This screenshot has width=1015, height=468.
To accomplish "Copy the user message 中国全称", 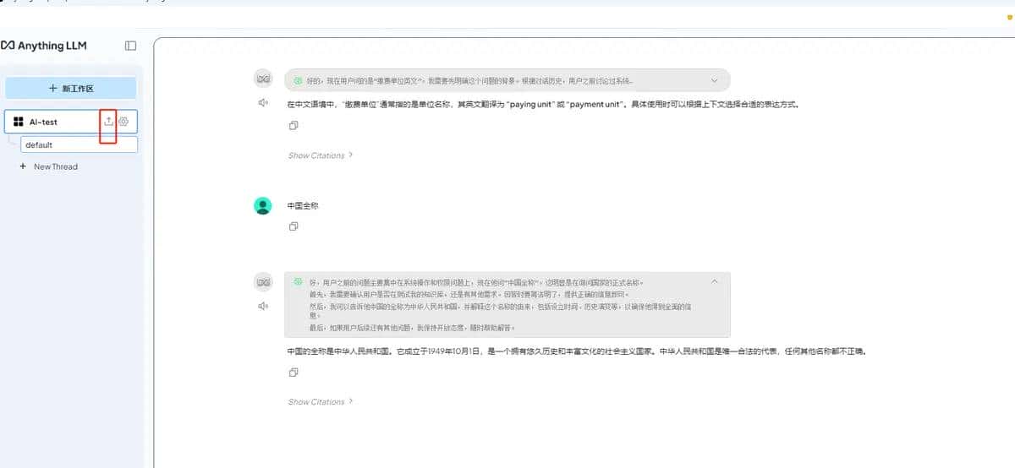I will tap(293, 226).
